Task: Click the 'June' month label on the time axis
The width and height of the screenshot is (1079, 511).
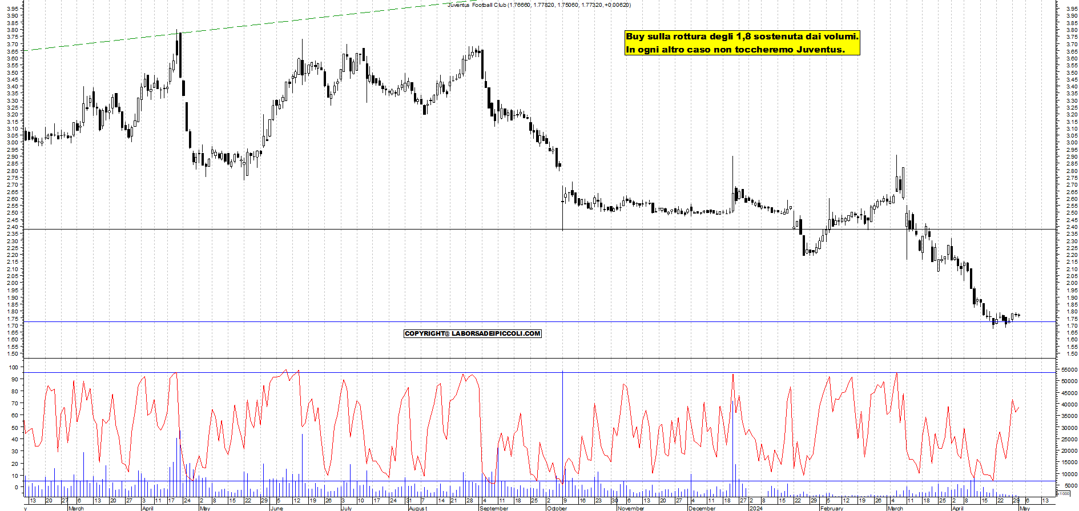Action: pos(277,508)
